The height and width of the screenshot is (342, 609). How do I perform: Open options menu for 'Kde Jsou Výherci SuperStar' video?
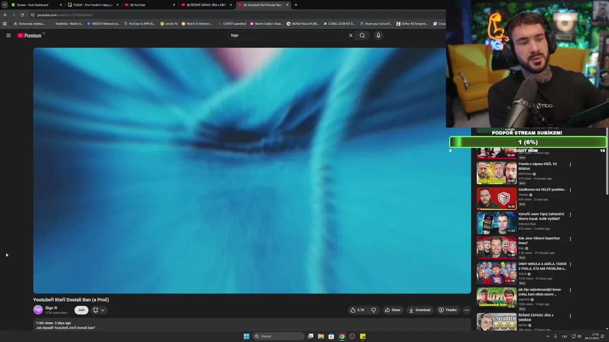click(x=570, y=239)
